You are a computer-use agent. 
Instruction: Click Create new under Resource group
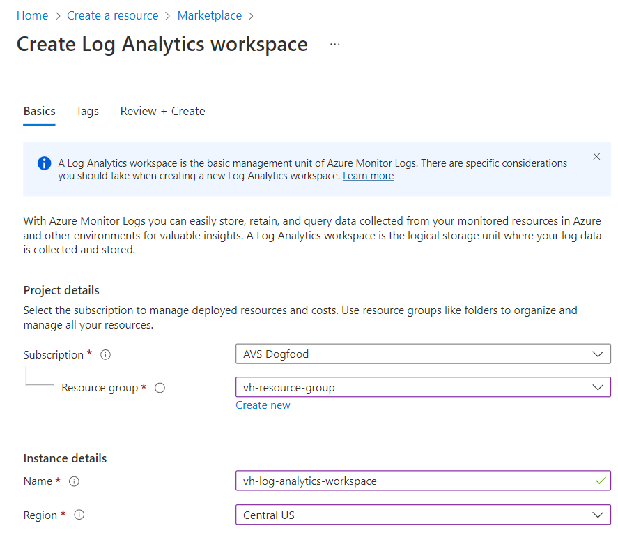(x=263, y=405)
